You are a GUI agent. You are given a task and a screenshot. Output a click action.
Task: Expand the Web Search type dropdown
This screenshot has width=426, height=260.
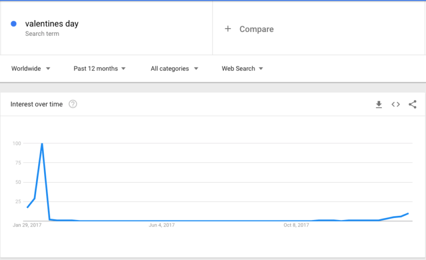pyautogui.click(x=242, y=69)
